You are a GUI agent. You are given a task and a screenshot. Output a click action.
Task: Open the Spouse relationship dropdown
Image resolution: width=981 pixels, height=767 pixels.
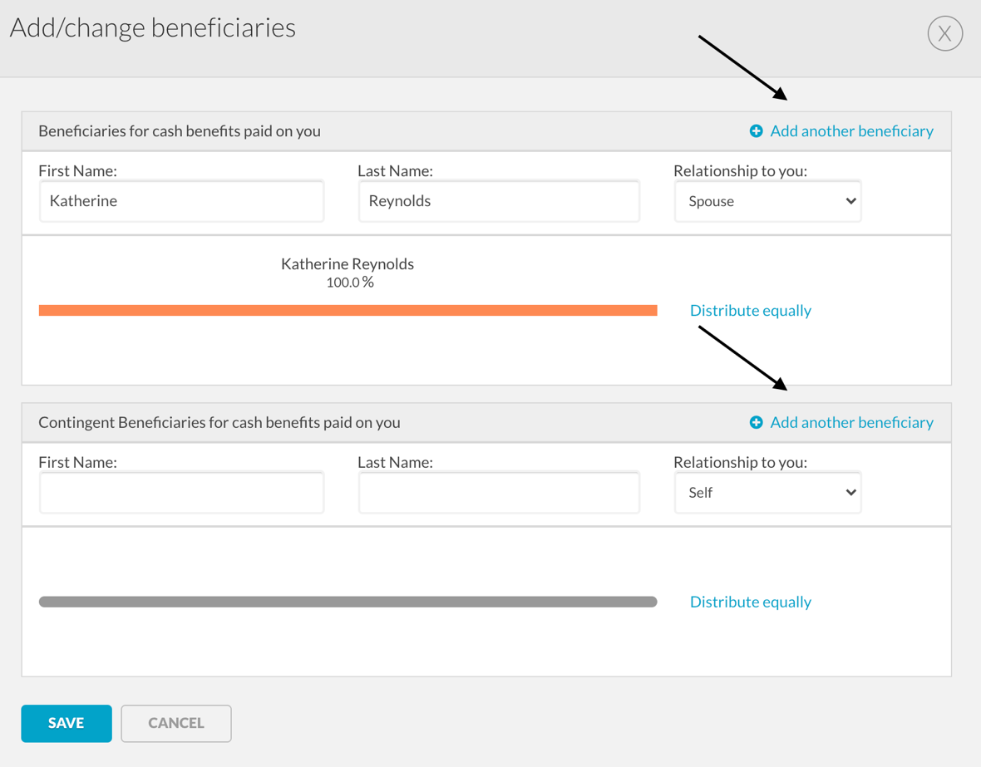click(767, 202)
